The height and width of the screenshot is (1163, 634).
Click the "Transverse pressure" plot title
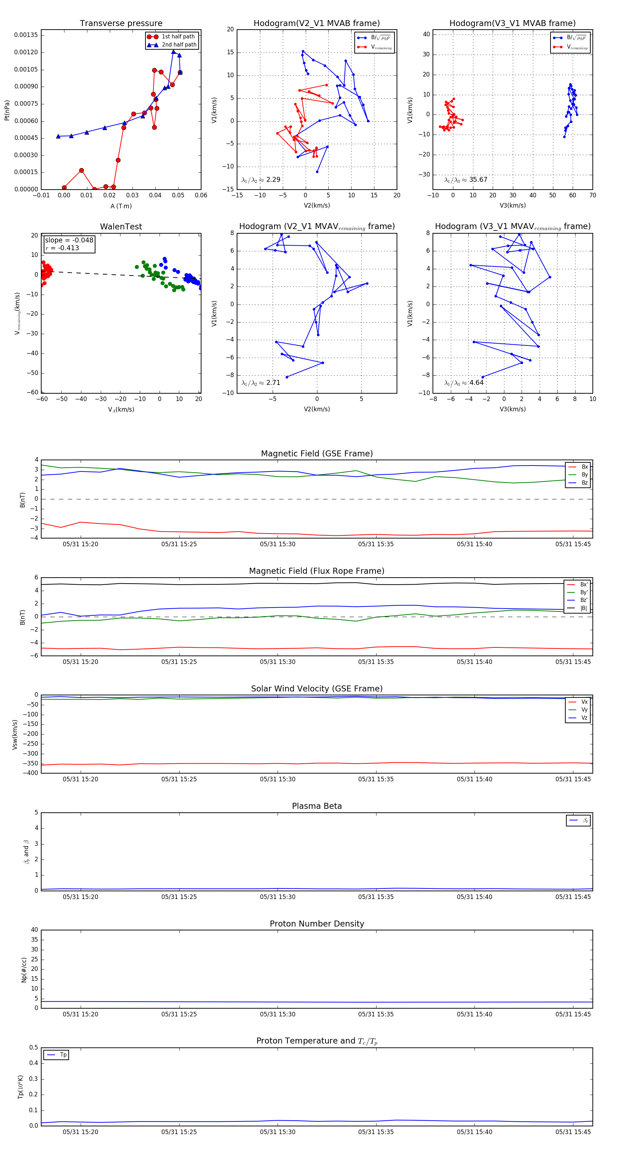click(x=121, y=24)
